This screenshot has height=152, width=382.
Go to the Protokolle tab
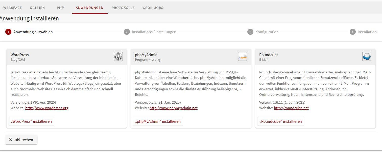coord(123,8)
